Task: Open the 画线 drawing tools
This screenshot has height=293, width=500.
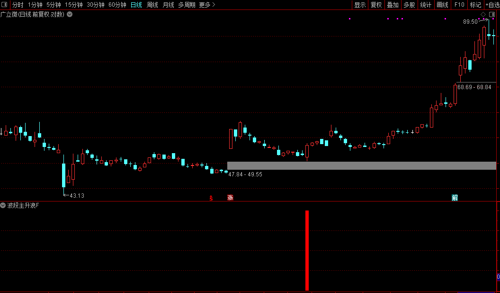Action: (x=442, y=5)
